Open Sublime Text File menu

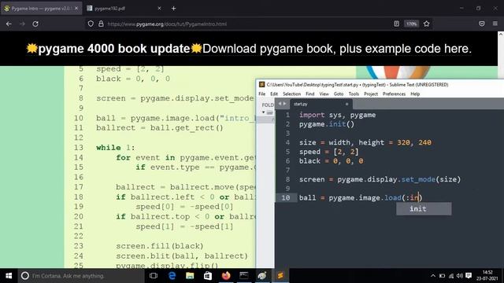[x=262, y=94]
